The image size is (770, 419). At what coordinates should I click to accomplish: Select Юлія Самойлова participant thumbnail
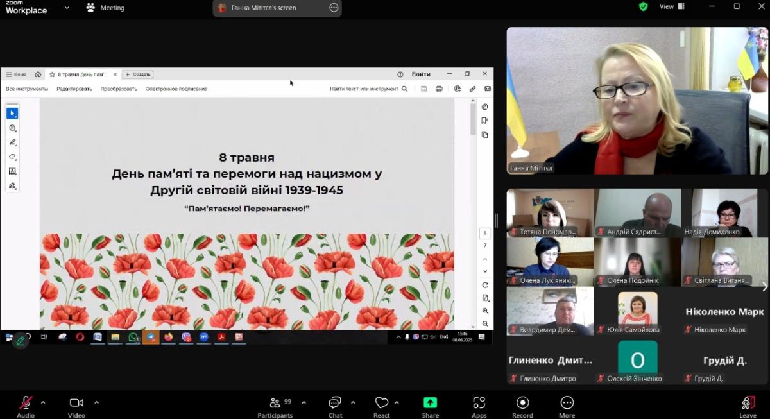click(637, 311)
